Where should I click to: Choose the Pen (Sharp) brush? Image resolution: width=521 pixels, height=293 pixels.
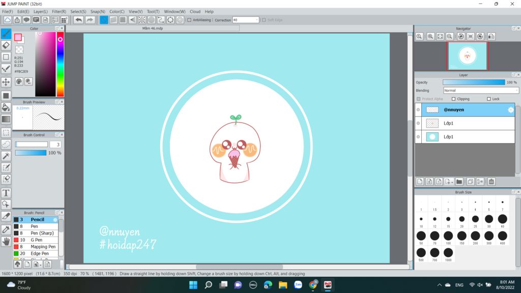coord(36,233)
